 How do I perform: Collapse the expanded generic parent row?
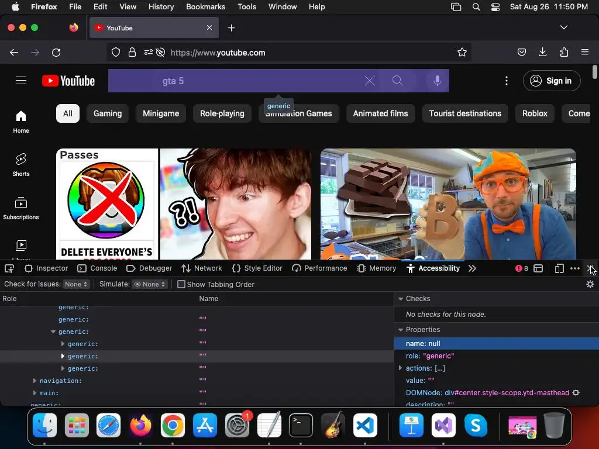coord(53,332)
